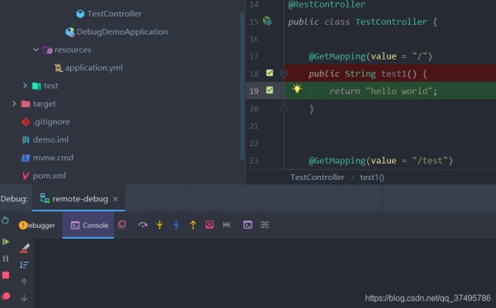Screen dimensions: 496x308
Task: Collapse the resources folder
Action: [x=36, y=50]
